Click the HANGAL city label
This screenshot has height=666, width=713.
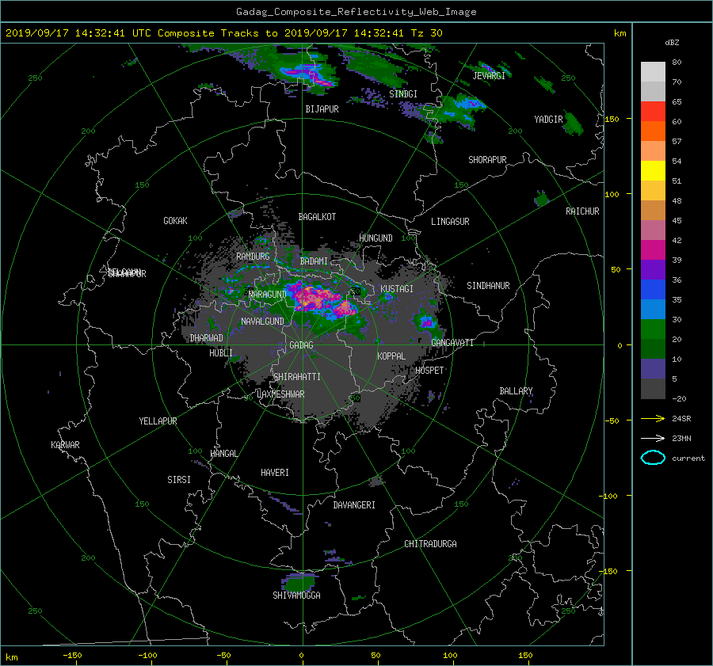pyautogui.click(x=223, y=454)
